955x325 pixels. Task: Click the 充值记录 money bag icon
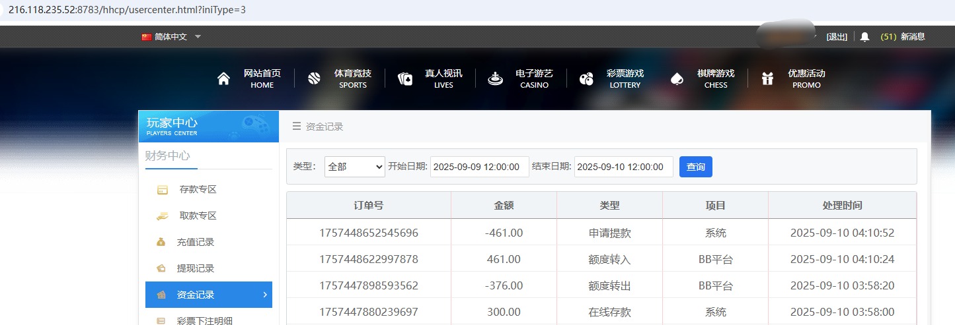pos(161,243)
